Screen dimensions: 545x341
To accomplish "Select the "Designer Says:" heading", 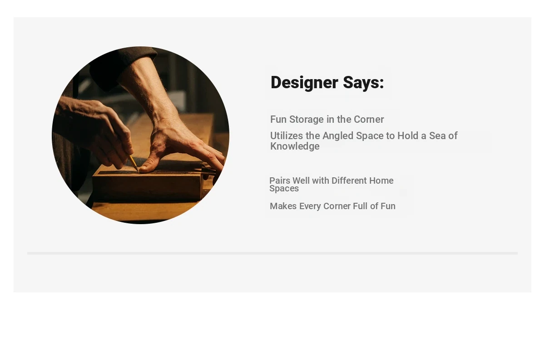I will tap(327, 83).
